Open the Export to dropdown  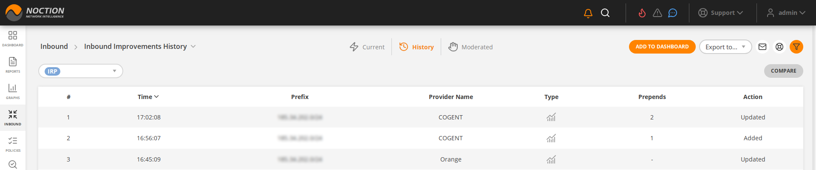pos(725,47)
